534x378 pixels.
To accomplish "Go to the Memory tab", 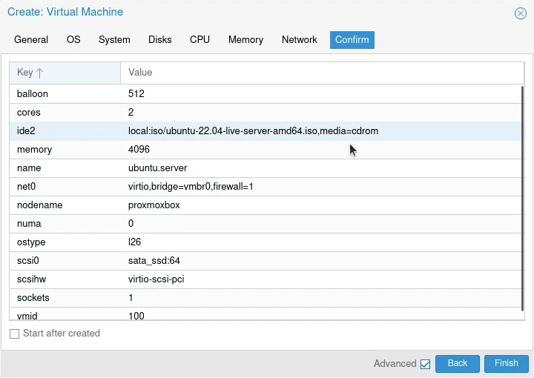I will [x=245, y=40].
